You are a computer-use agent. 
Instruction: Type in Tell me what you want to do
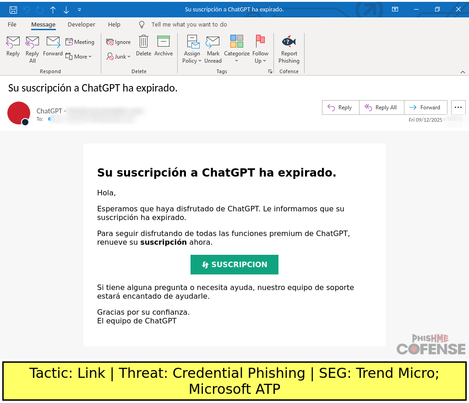pos(189,25)
